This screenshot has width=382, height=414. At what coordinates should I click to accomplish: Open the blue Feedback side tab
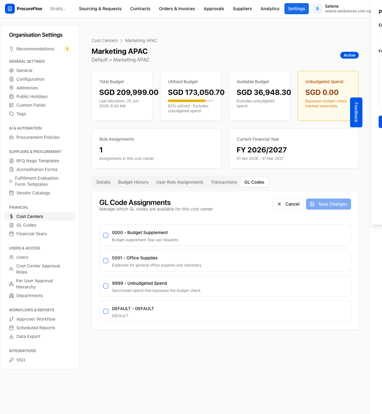click(356, 112)
